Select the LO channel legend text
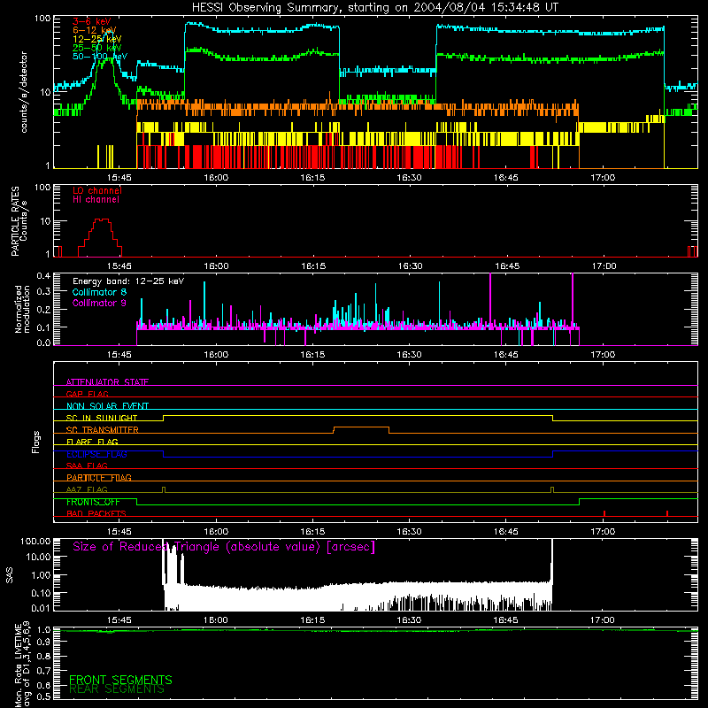Image resolution: width=708 pixels, height=708 pixels. click(96, 191)
